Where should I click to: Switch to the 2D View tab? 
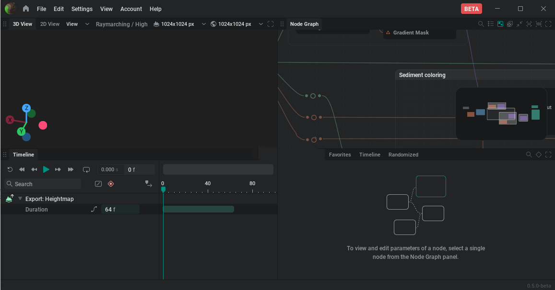(x=50, y=24)
